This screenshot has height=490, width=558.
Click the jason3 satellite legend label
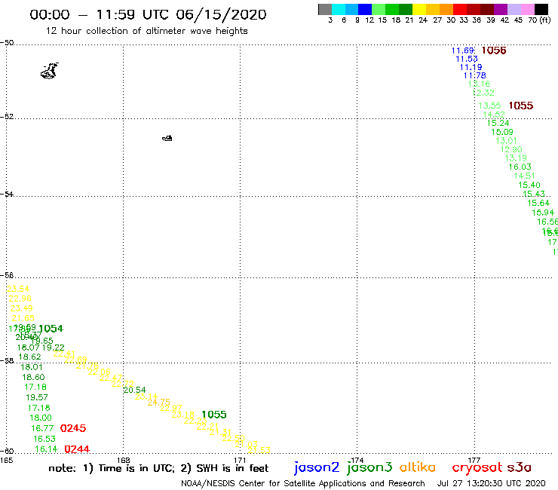pyautogui.click(x=369, y=467)
